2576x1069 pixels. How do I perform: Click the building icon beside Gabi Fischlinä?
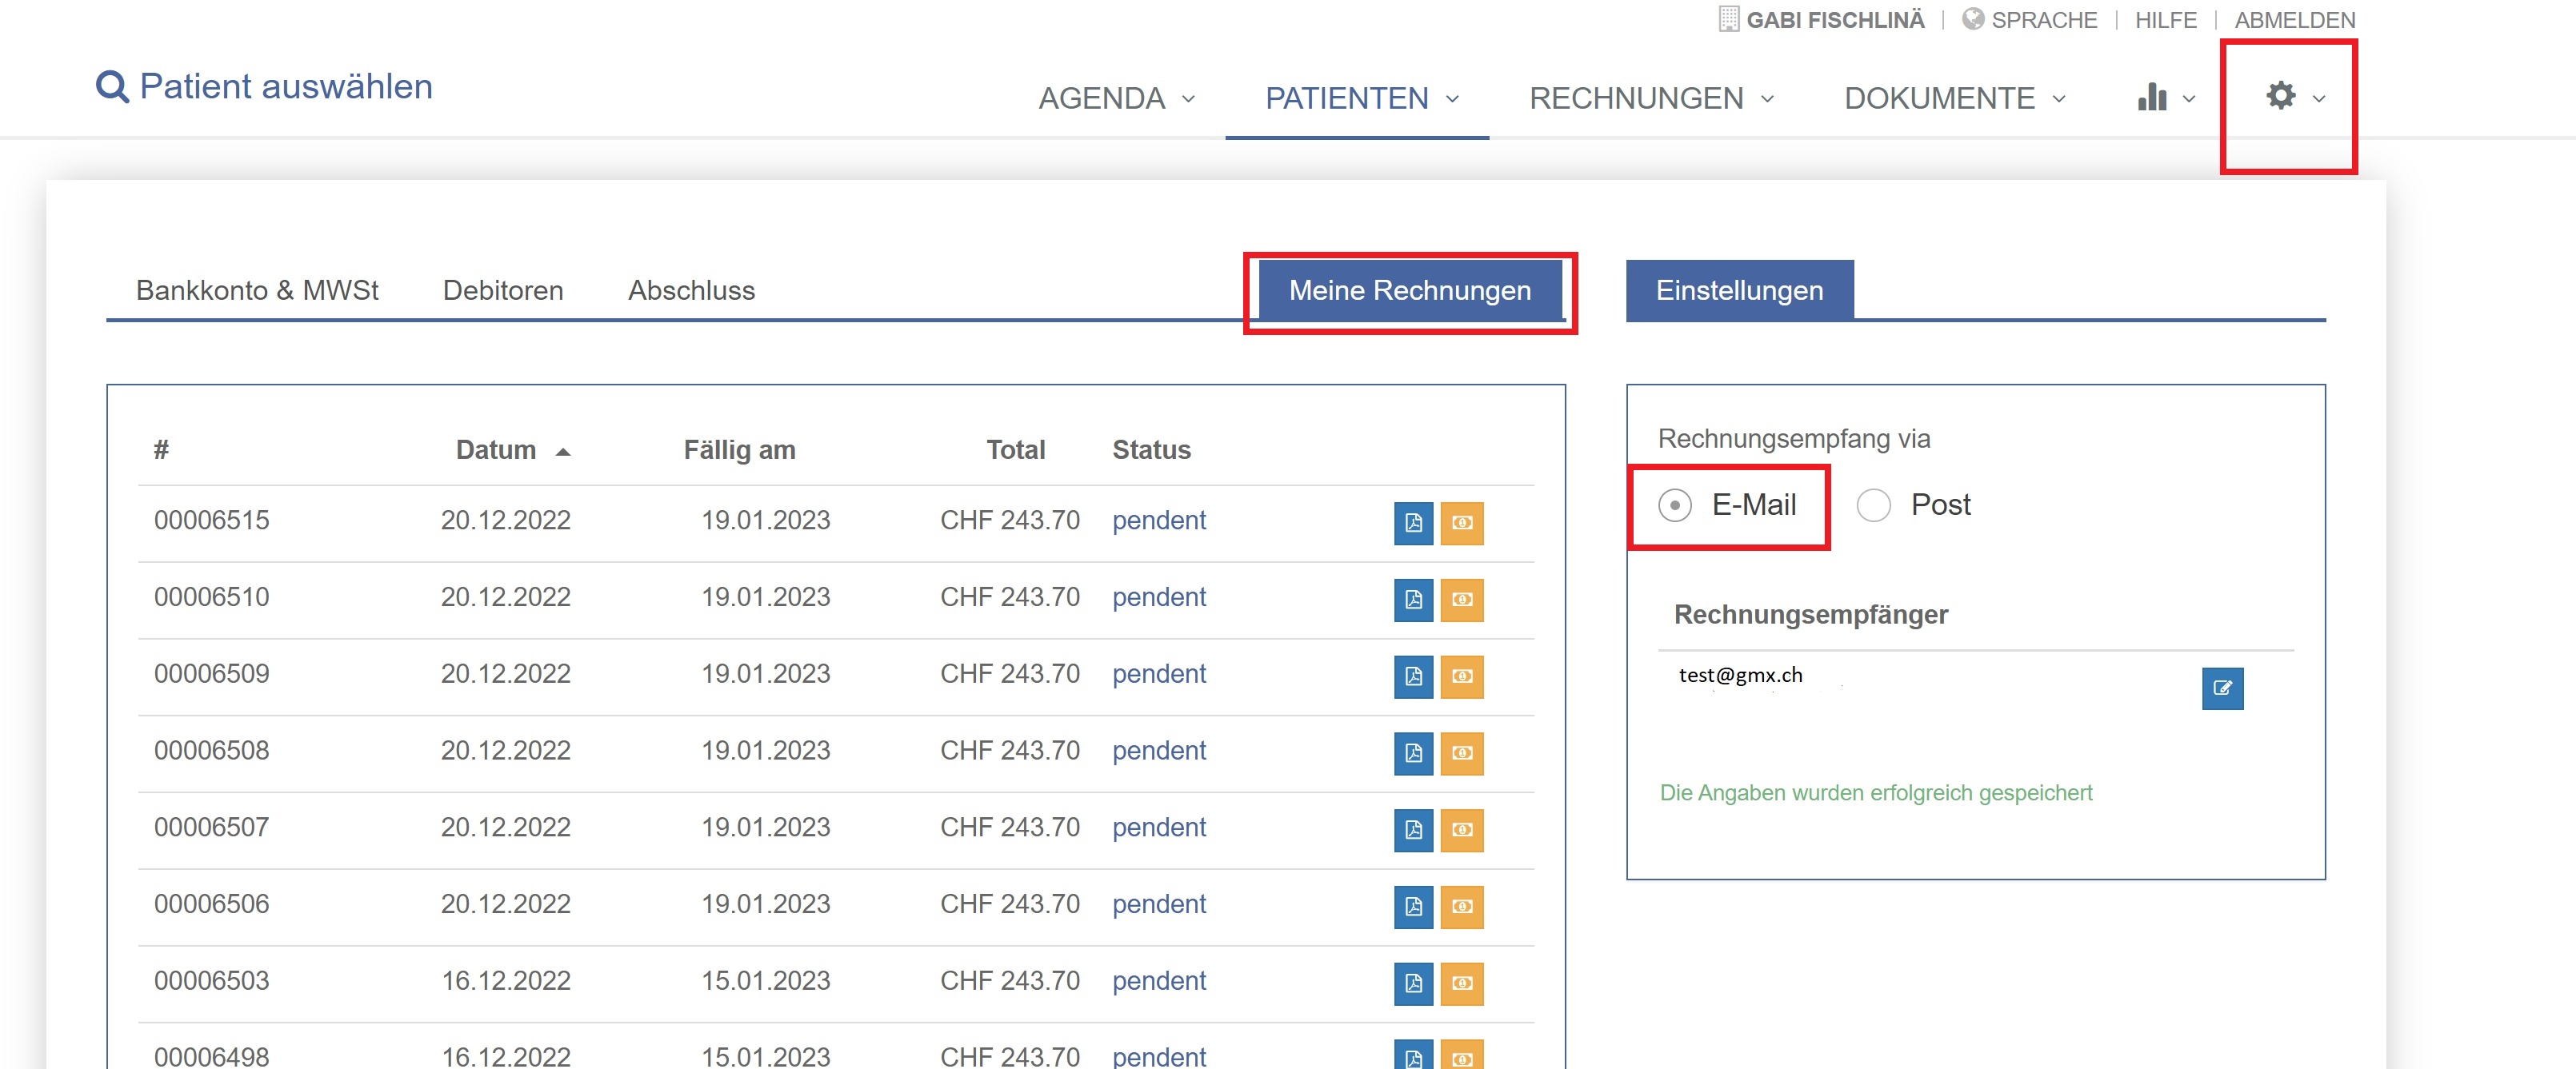(1728, 19)
